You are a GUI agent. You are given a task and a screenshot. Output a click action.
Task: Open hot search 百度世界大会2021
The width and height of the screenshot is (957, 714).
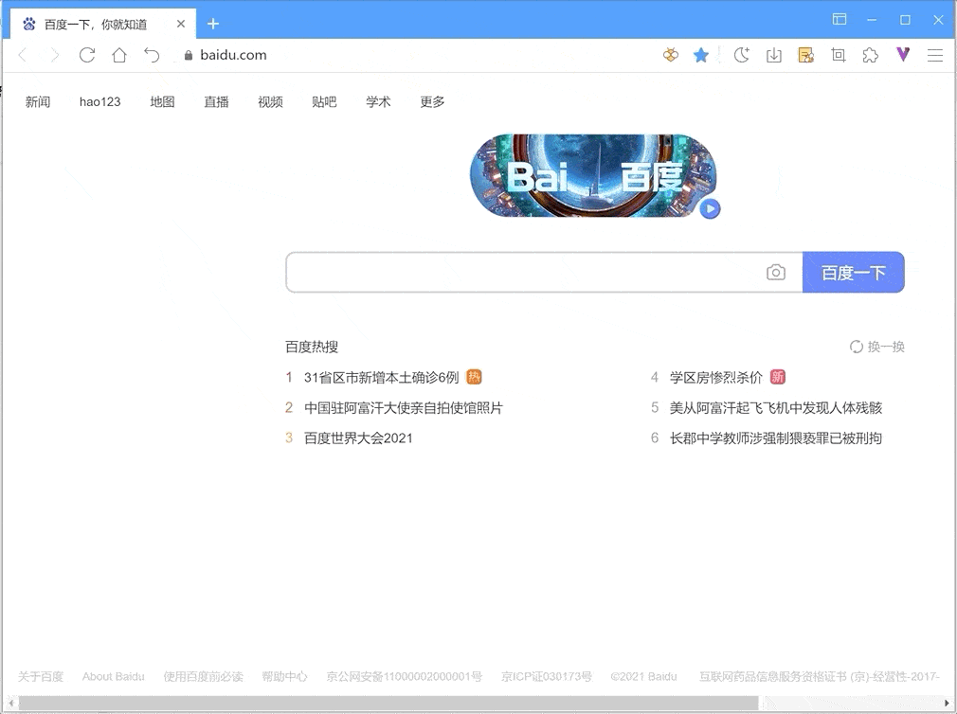point(358,438)
